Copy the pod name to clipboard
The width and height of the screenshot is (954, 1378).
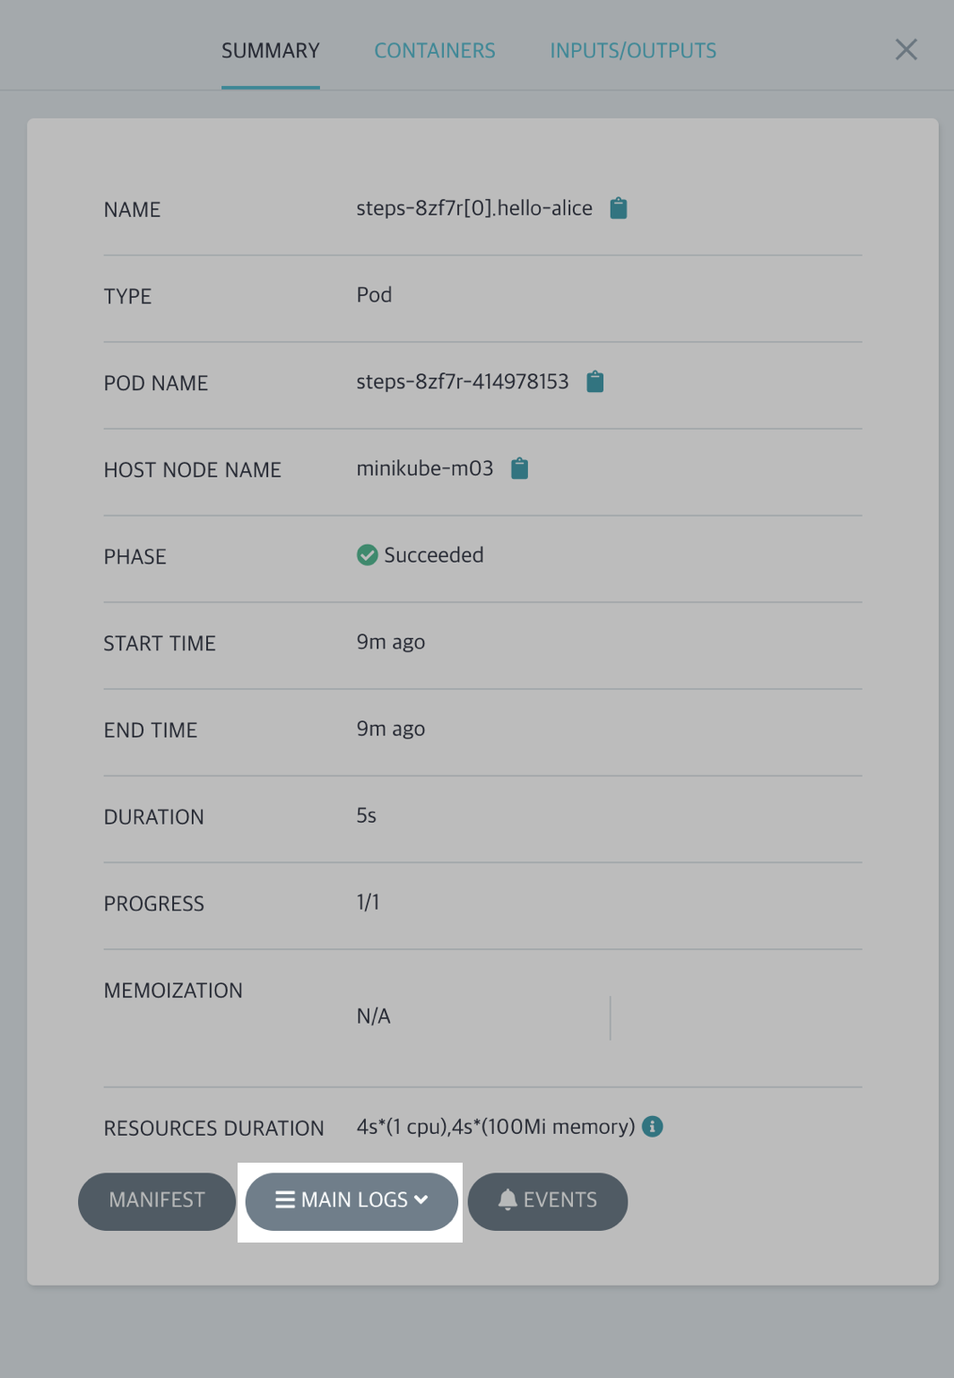tap(594, 382)
